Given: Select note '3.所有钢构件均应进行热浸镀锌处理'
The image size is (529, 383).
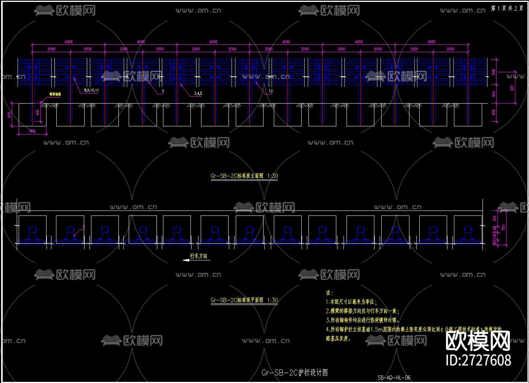Looking at the screenshot, I should pyautogui.click(x=363, y=320).
